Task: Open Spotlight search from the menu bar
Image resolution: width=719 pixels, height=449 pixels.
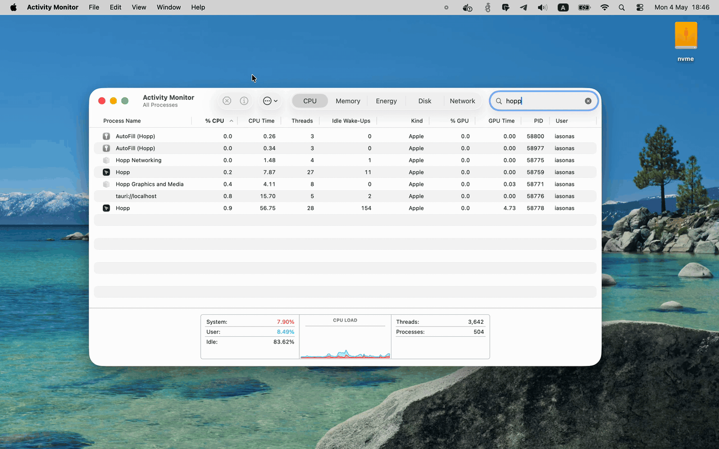Action: [x=622, y=7]
